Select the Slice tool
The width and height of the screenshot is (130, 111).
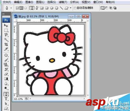point(6,49)
